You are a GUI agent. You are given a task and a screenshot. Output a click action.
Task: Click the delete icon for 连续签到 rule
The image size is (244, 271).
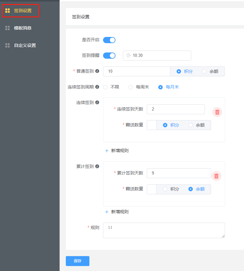click(217, 112)
